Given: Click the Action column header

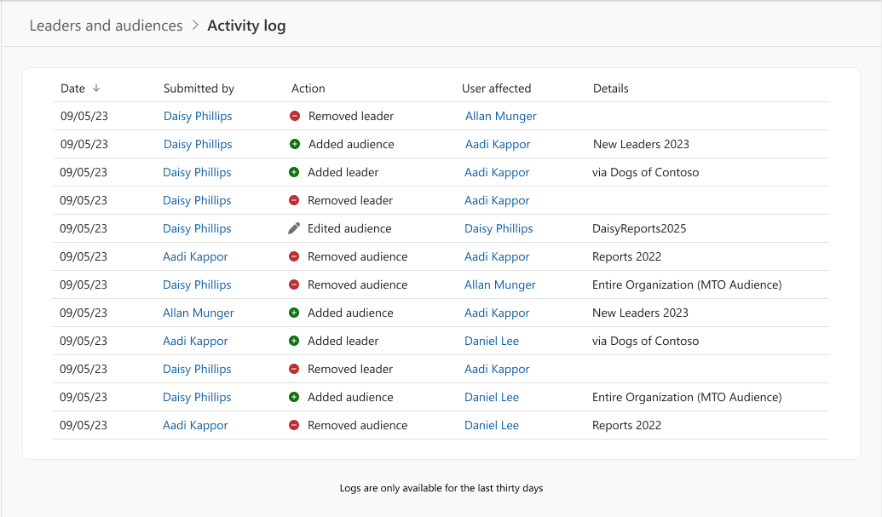Looking at the screenshot, I should (x=308, y=88).
